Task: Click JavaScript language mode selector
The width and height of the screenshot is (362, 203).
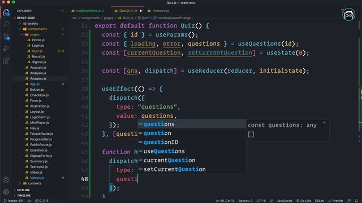Action: click(x=285, y=201)
